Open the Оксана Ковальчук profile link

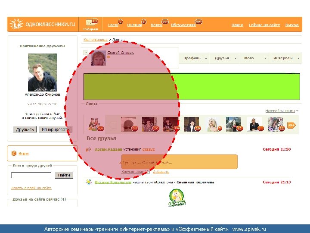point(113,182)
